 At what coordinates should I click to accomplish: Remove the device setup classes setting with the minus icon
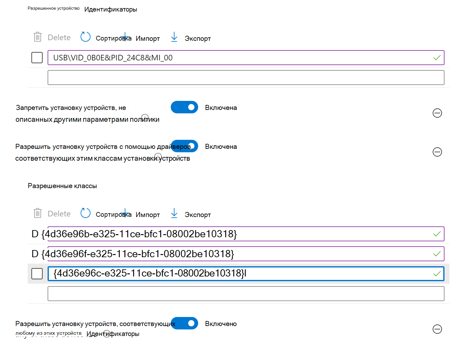[437, 152]
